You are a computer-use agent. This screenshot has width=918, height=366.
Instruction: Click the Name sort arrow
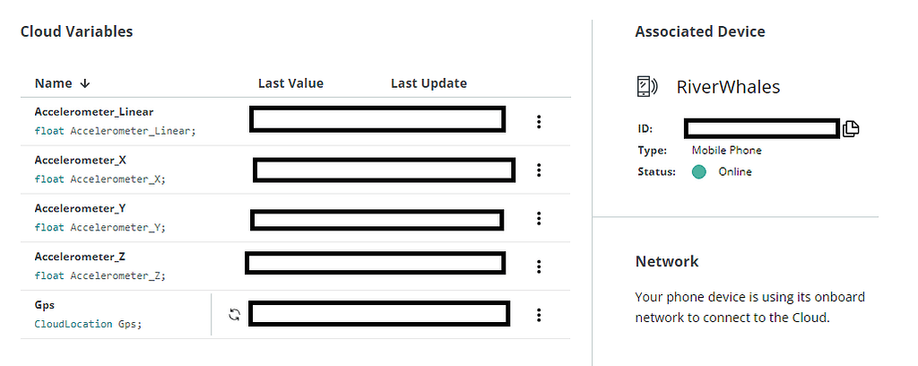click(x=85, y=83)
